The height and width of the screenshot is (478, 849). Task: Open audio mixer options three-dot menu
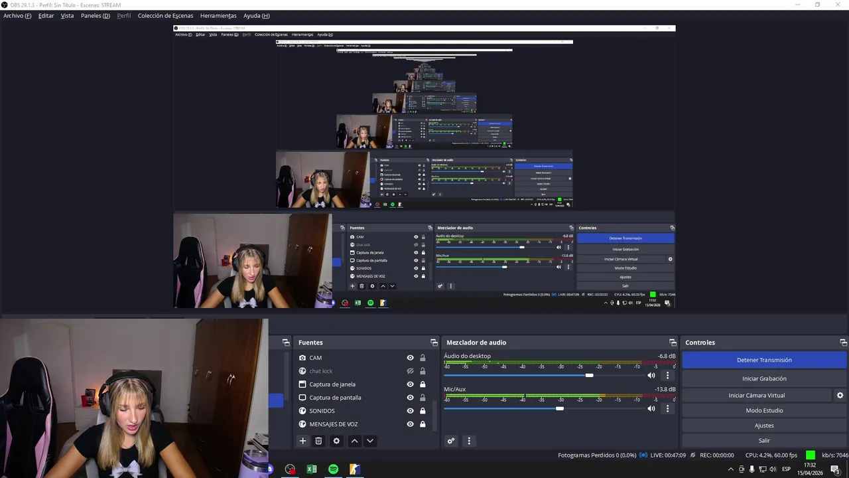click(469, 441)
